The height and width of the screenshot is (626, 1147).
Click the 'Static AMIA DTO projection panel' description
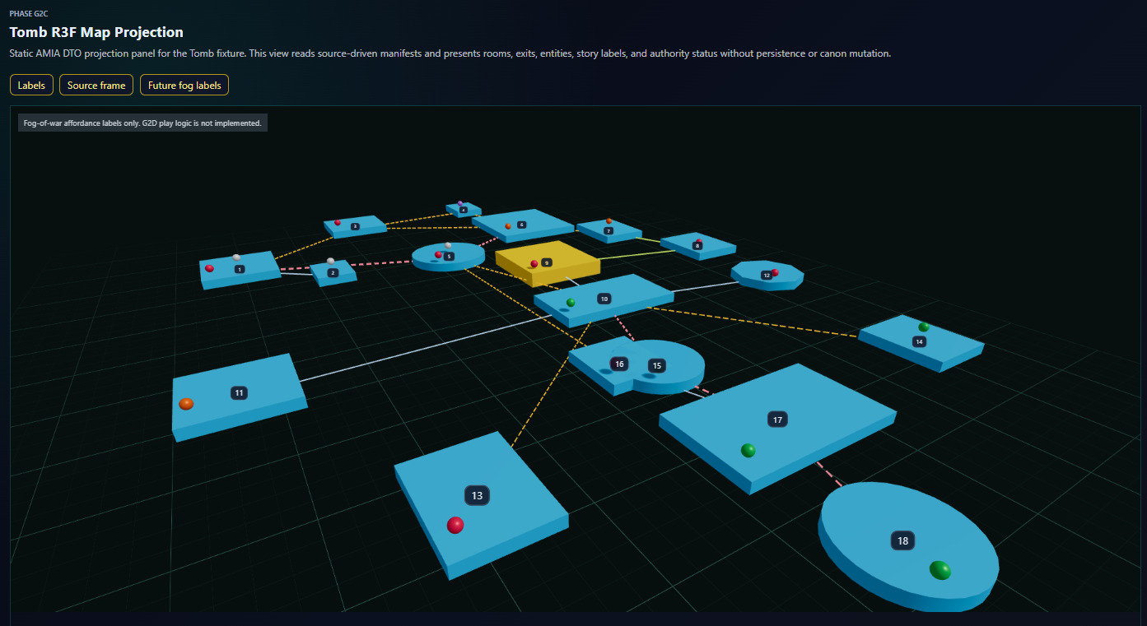[x=450, y=53]
